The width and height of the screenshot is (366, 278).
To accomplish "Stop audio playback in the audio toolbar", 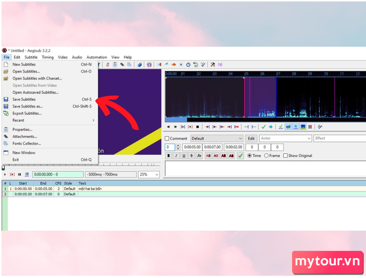I will (x=197, y=126).
